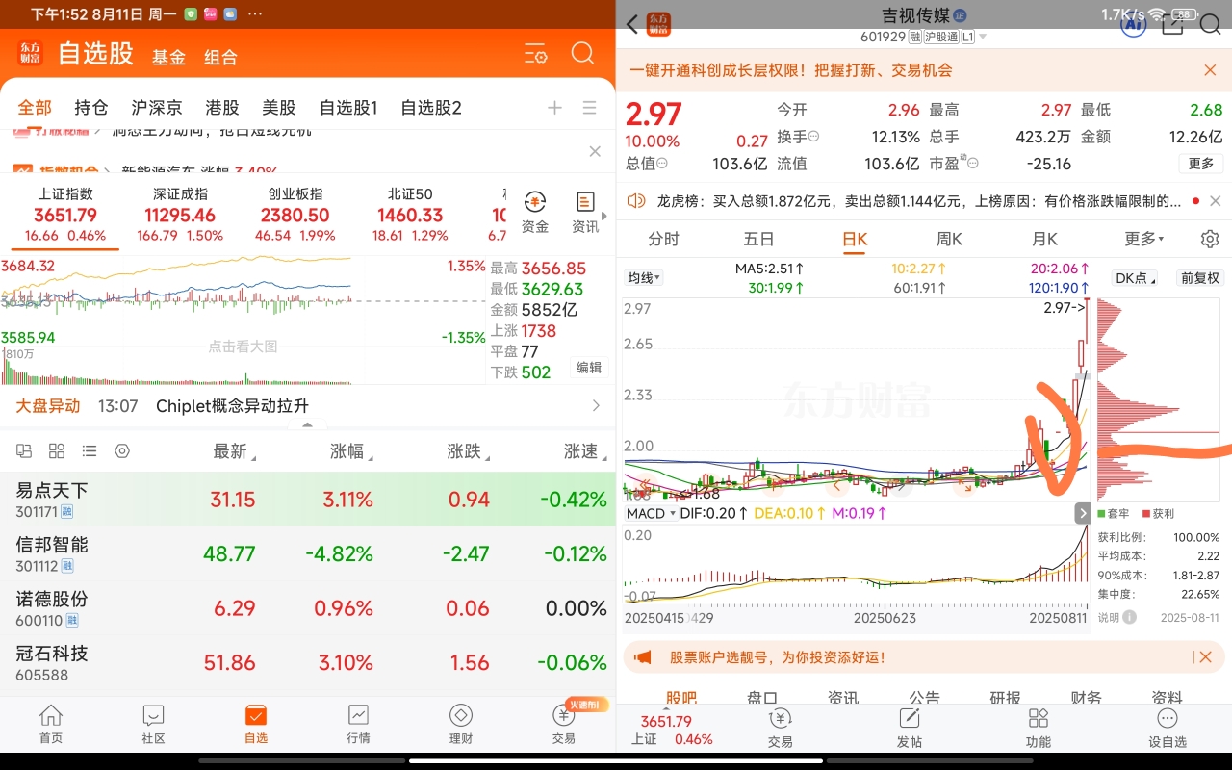The image size is (1232, 770).
Task: Open the MACD indicator selector
Action: coord(651,513)
